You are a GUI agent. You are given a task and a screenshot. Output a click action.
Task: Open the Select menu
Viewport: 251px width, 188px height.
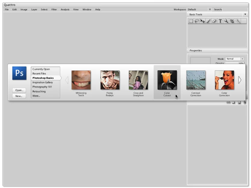[44, 10]
